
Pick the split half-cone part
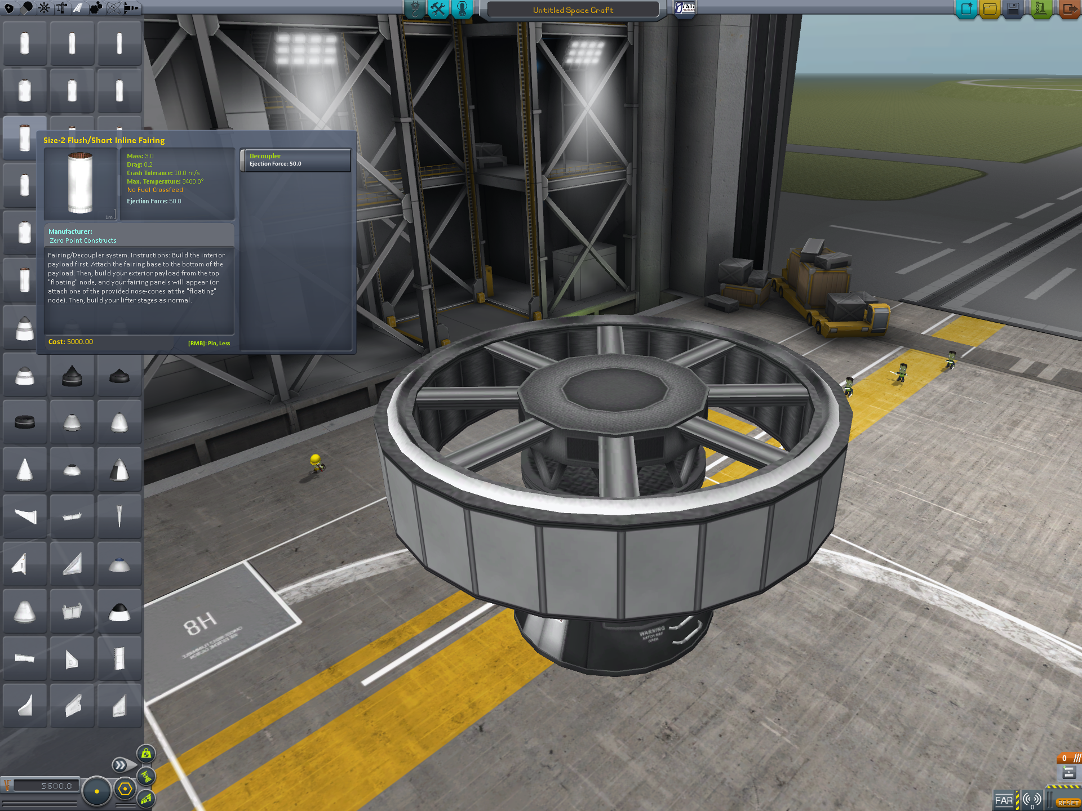(x=119, y=470)
